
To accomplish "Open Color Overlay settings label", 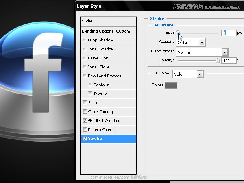I will (101, 112).
